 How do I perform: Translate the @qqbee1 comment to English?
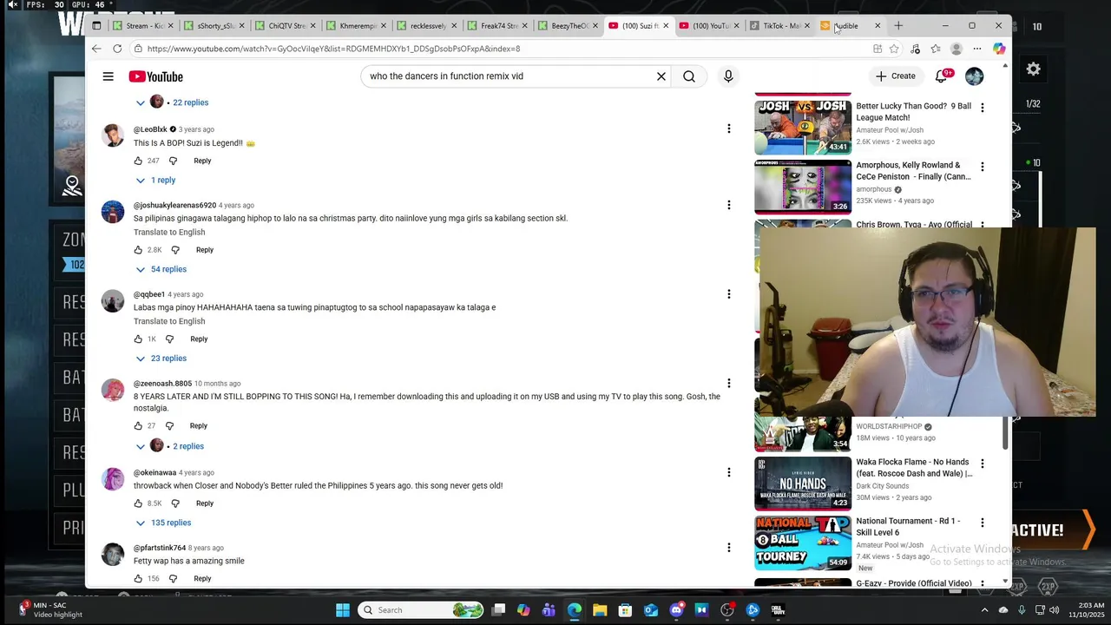point(169,321)
